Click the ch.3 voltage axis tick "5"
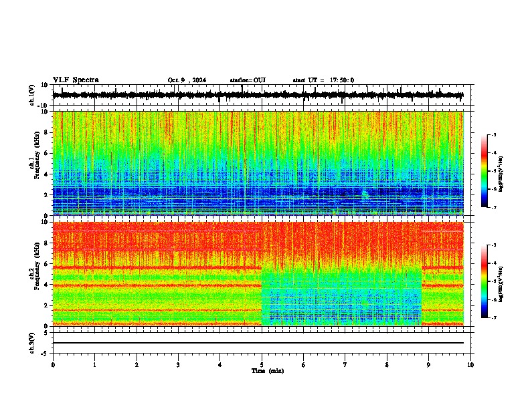This screenshot has width=530, height=409. [47, 333]
